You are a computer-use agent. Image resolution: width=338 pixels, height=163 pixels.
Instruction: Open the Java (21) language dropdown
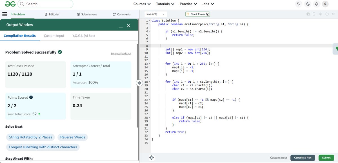[x=155, y=14]
